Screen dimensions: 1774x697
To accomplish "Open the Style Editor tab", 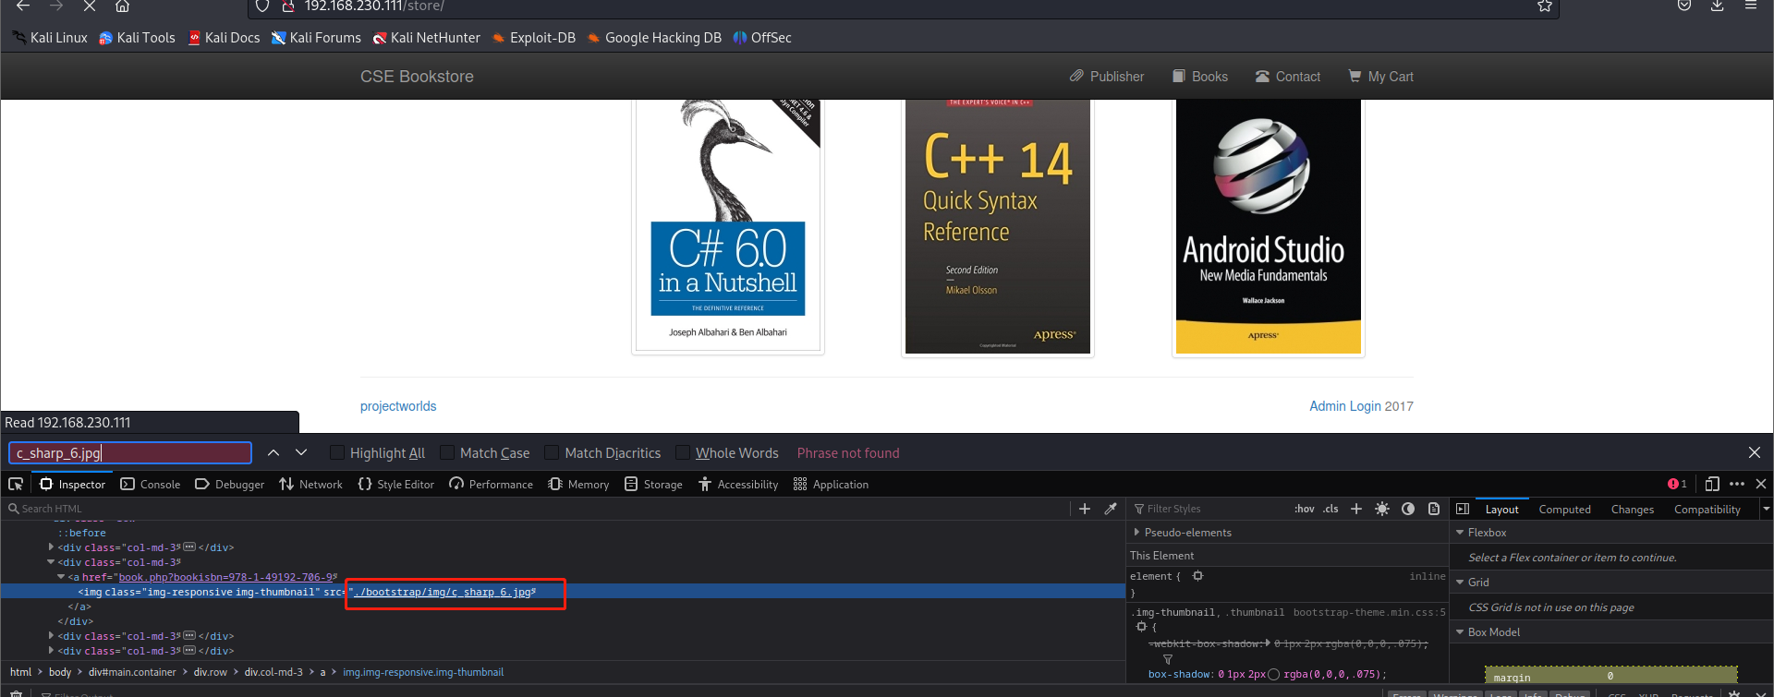I will coord(396,484).
